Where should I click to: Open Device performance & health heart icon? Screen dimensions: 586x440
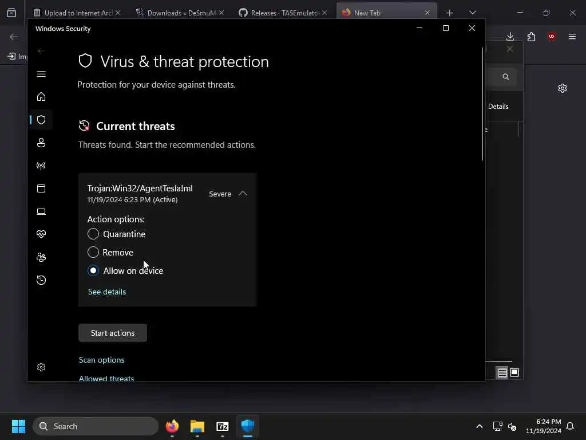(x=41, y=234)
